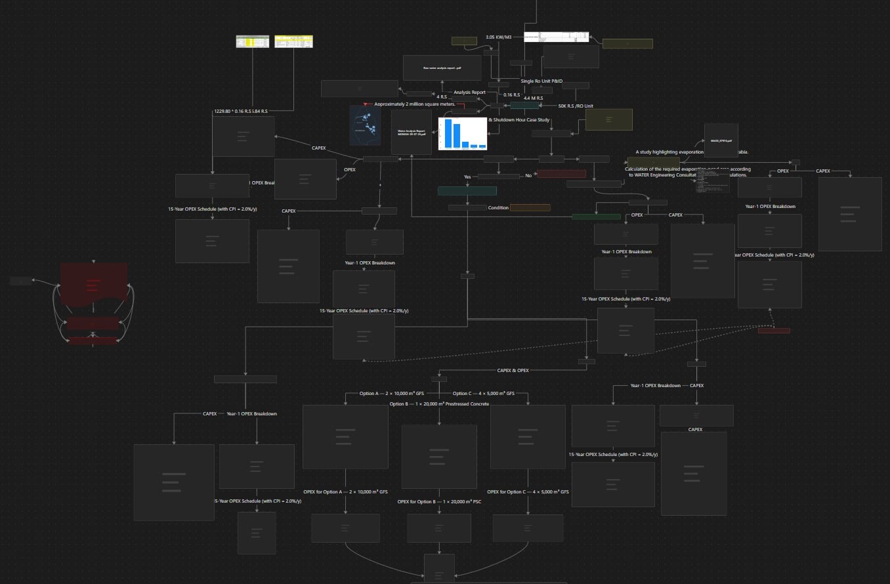This screenshot has width=890, height=584.
Task: Select the map image with blue dots
Action: click(x=365, y=125)
